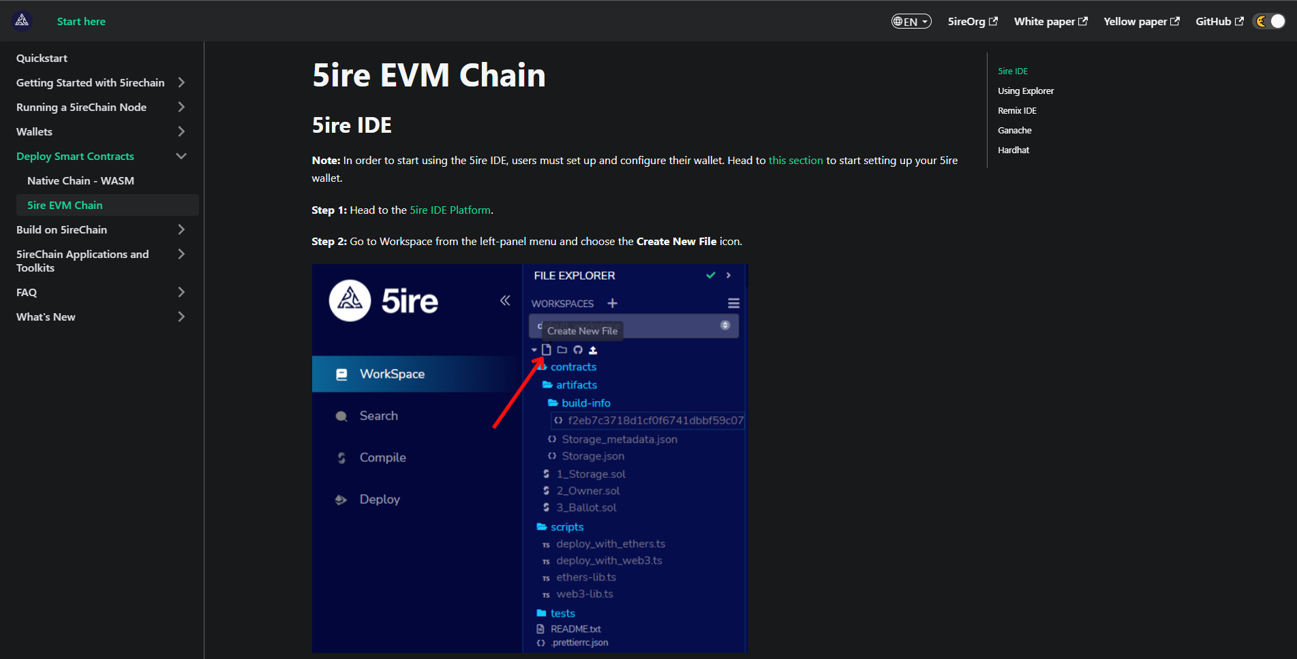This screenshot has width=1297, height=659.
Task: Expand the Wallets sidebar section
Action: (x=181, y=131)
